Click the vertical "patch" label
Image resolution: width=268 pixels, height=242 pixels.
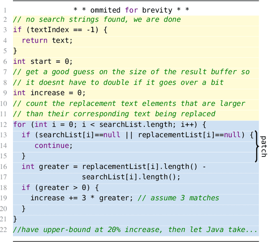(263, 146)
